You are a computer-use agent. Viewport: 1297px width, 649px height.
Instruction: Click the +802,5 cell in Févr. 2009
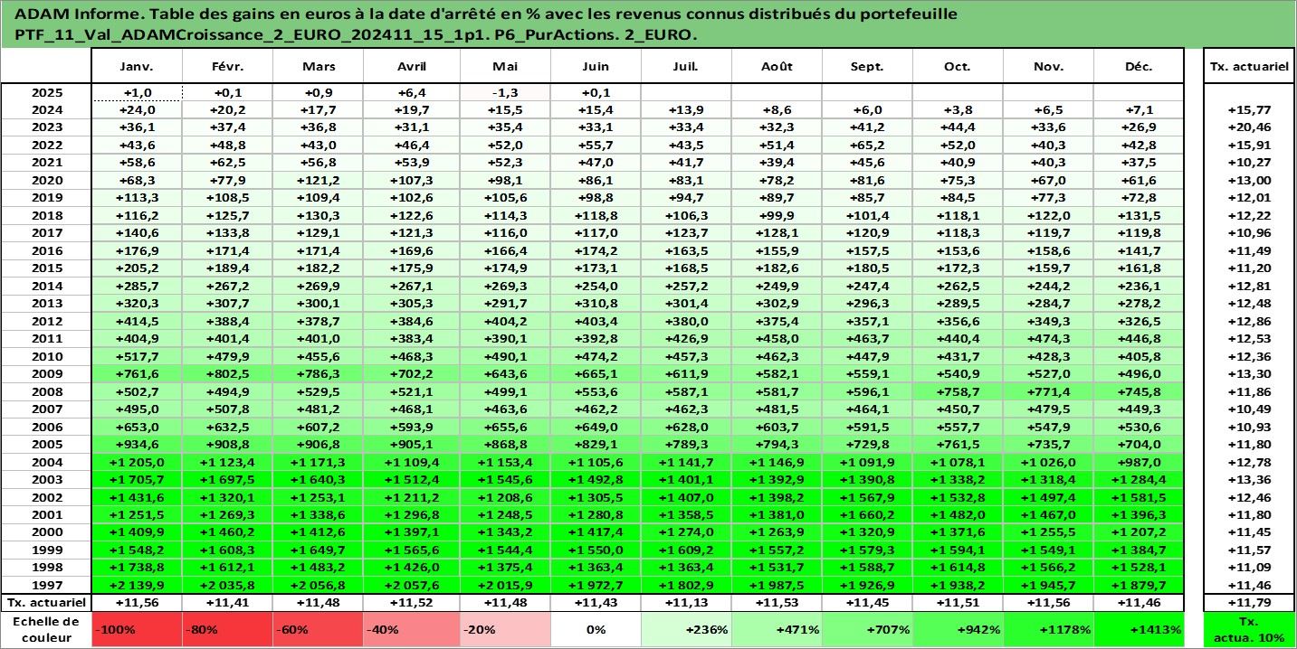pyautogui.click(x=227, y=373)
